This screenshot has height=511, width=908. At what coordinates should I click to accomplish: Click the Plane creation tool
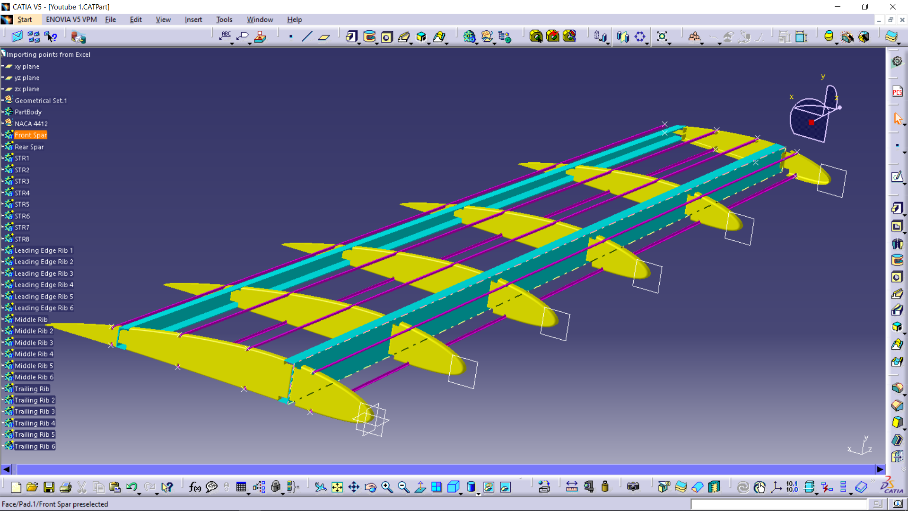[324, 36]
